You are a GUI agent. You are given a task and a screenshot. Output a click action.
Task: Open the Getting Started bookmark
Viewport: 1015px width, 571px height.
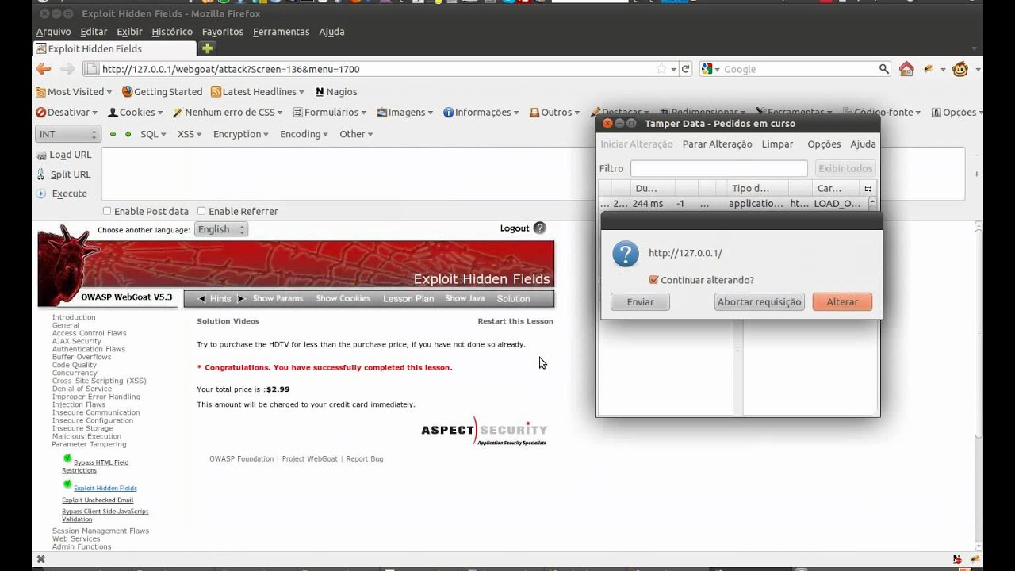[x=162, y=91]
